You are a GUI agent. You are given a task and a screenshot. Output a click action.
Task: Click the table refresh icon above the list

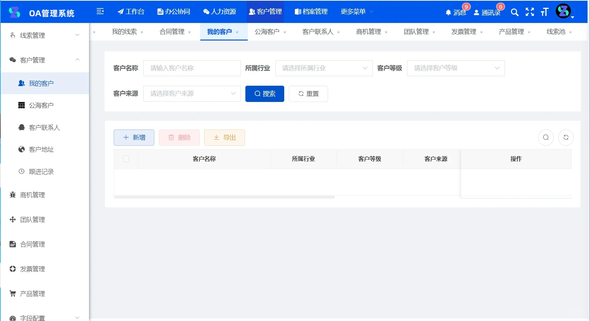[566, 138]
